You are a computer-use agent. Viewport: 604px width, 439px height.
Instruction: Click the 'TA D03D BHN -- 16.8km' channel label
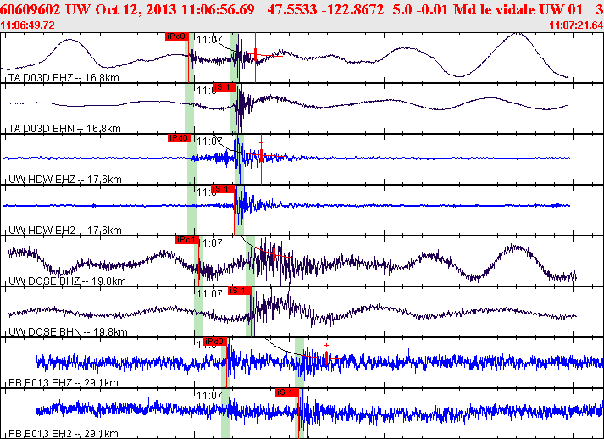pos(64,129)
